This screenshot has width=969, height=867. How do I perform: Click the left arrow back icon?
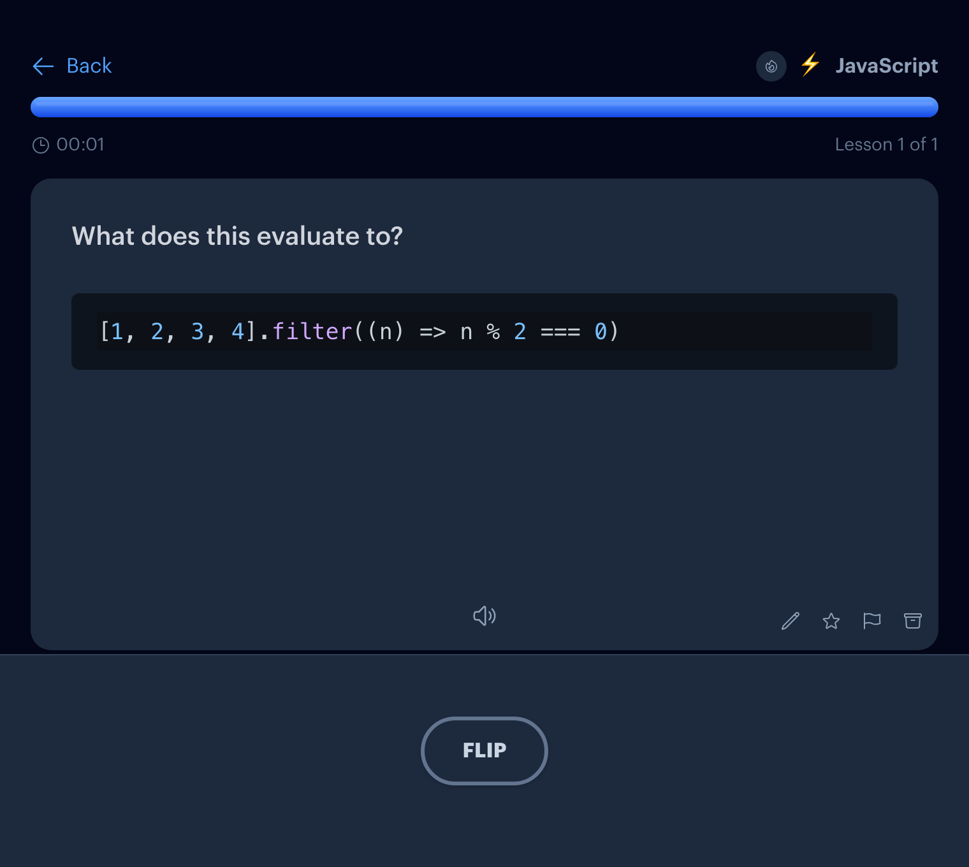[x=43, y=66]
